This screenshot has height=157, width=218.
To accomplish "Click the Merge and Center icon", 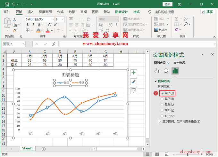I will pos(88,25).
